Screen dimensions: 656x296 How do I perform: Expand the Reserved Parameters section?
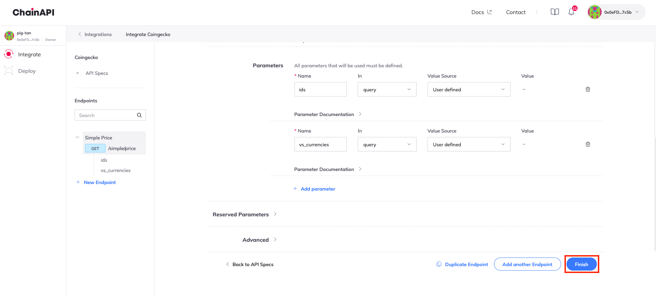pos(245,214)
